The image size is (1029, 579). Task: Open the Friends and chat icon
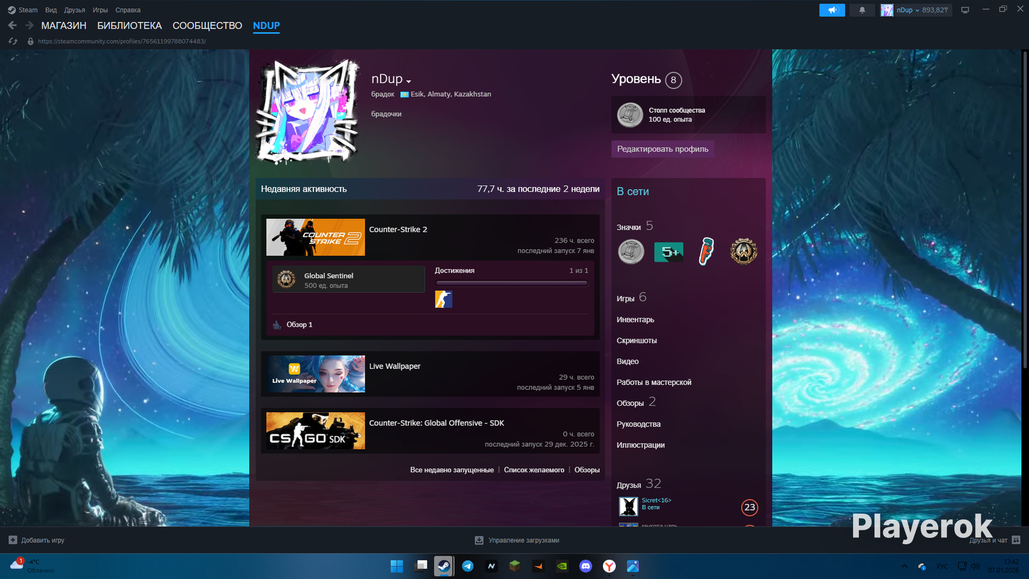click(x=1016, y=540)
